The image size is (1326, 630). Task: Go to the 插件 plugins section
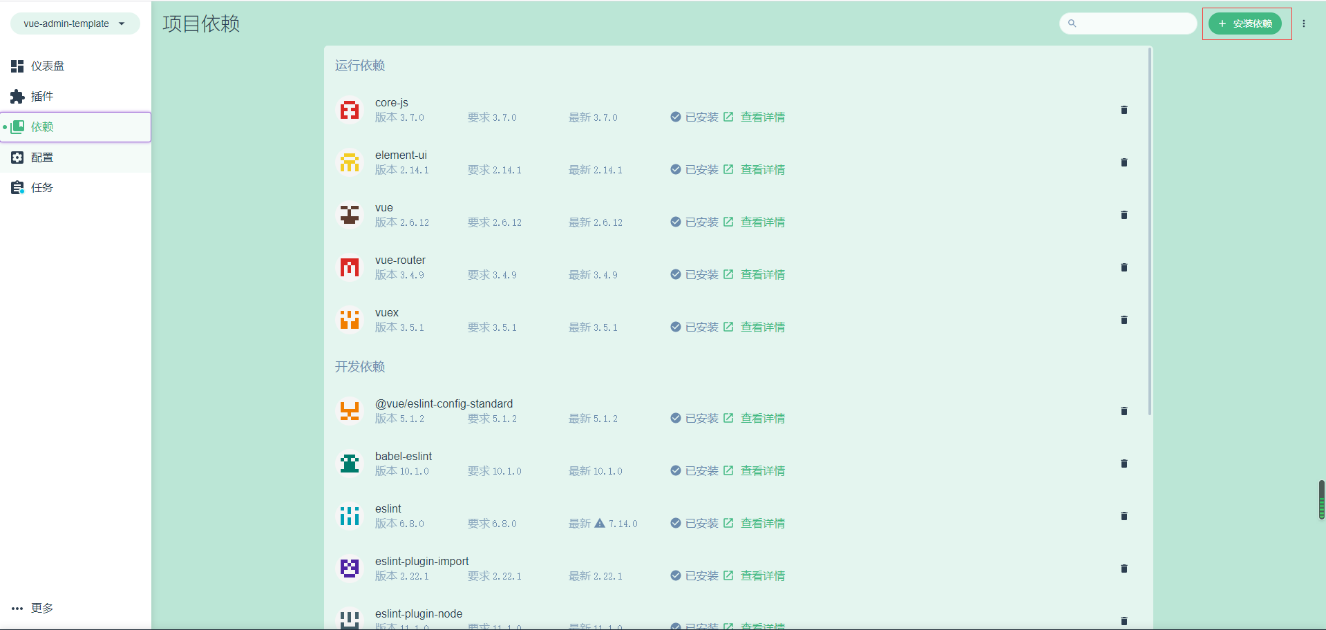click(x=75, y=97)
